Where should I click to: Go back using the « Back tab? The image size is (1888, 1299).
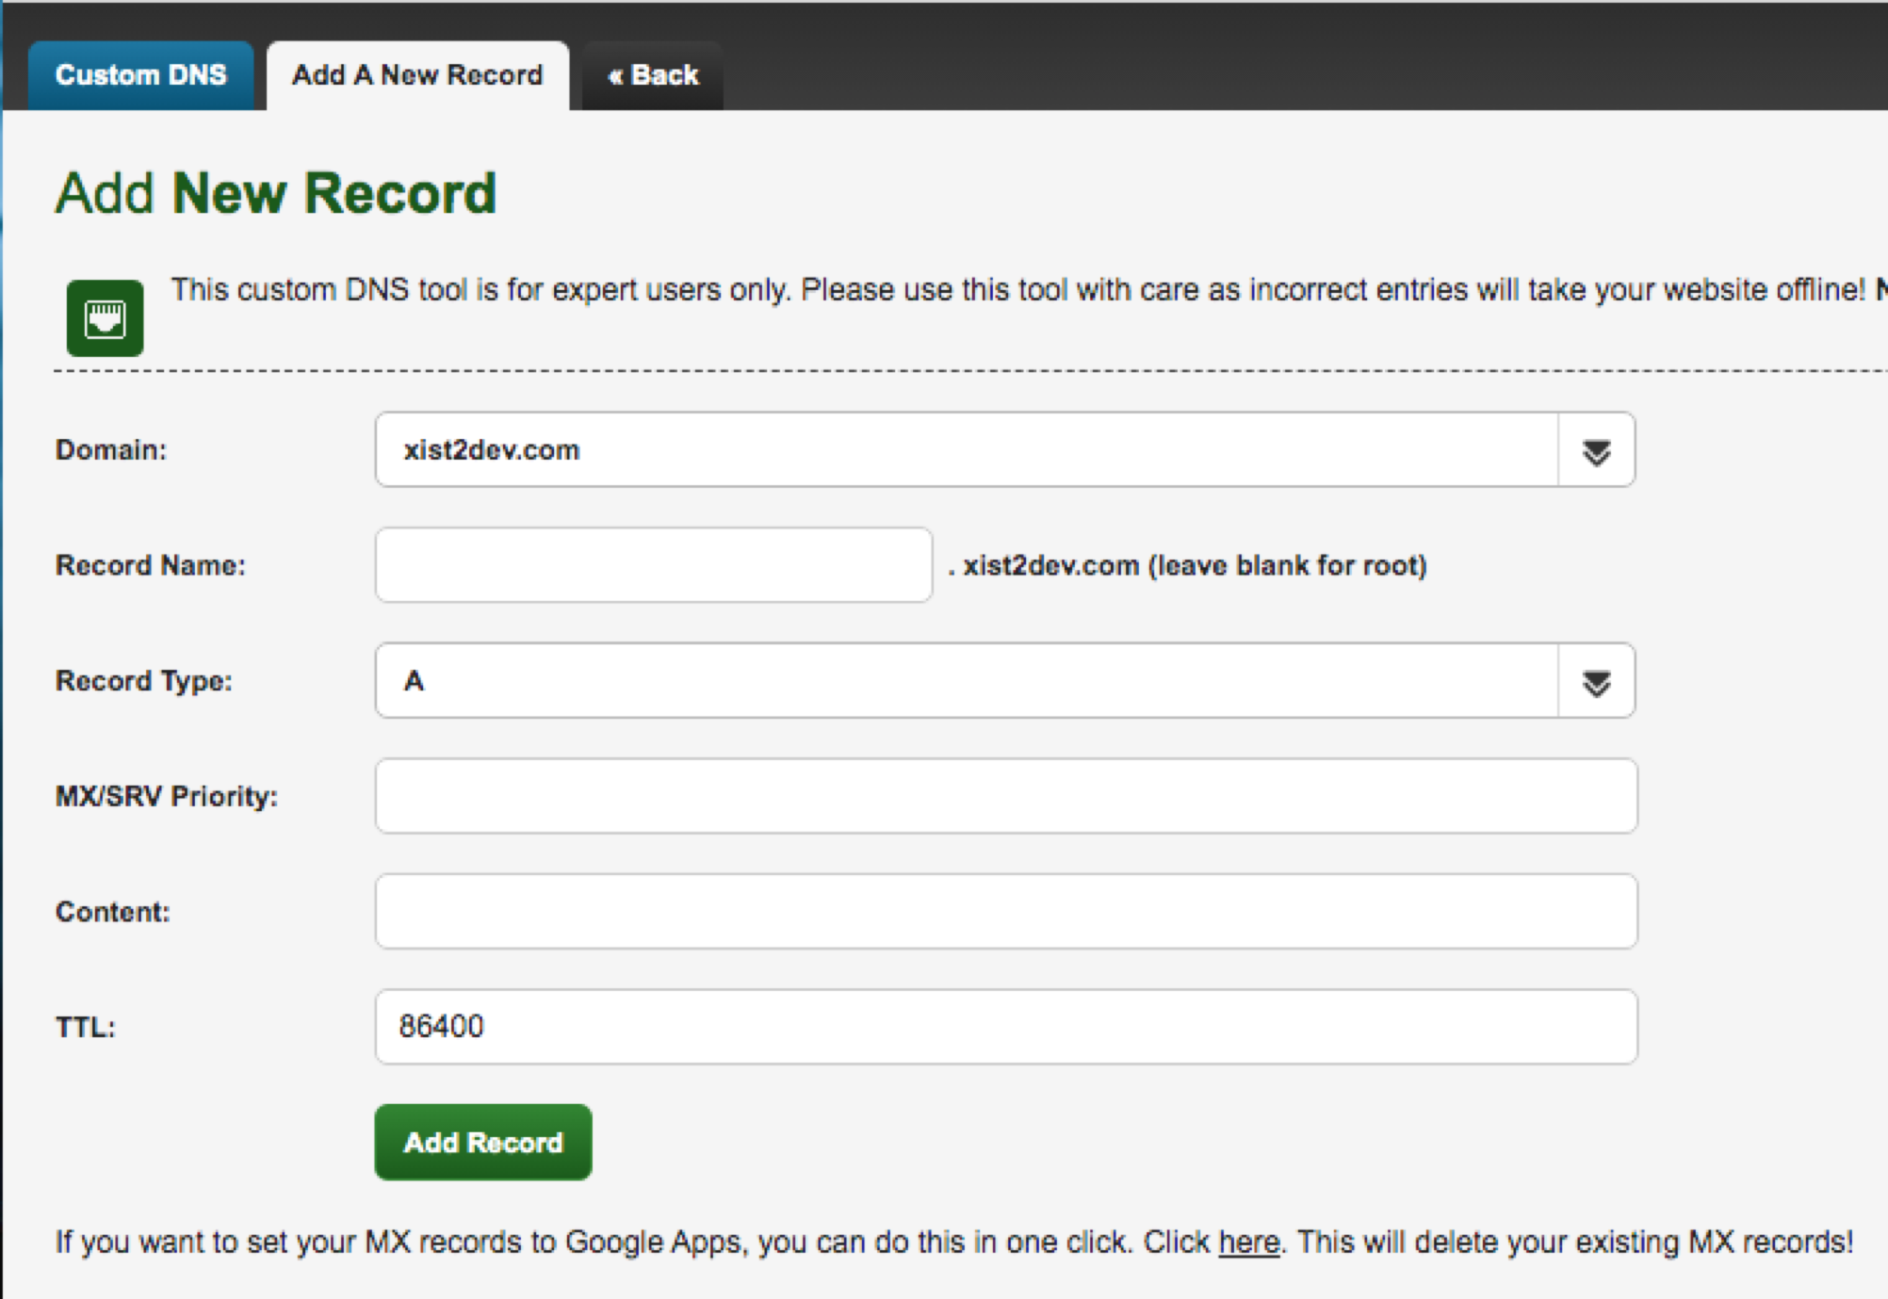653,75
